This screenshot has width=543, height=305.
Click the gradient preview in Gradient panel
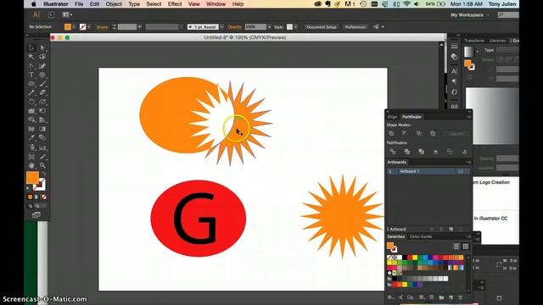pyautogui.click(x=492, y=116)
